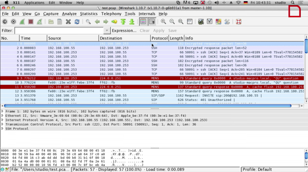This screenshot has width=308, height=172.
Task: Open the help lifebuoy icon
Action: (239, 22)
